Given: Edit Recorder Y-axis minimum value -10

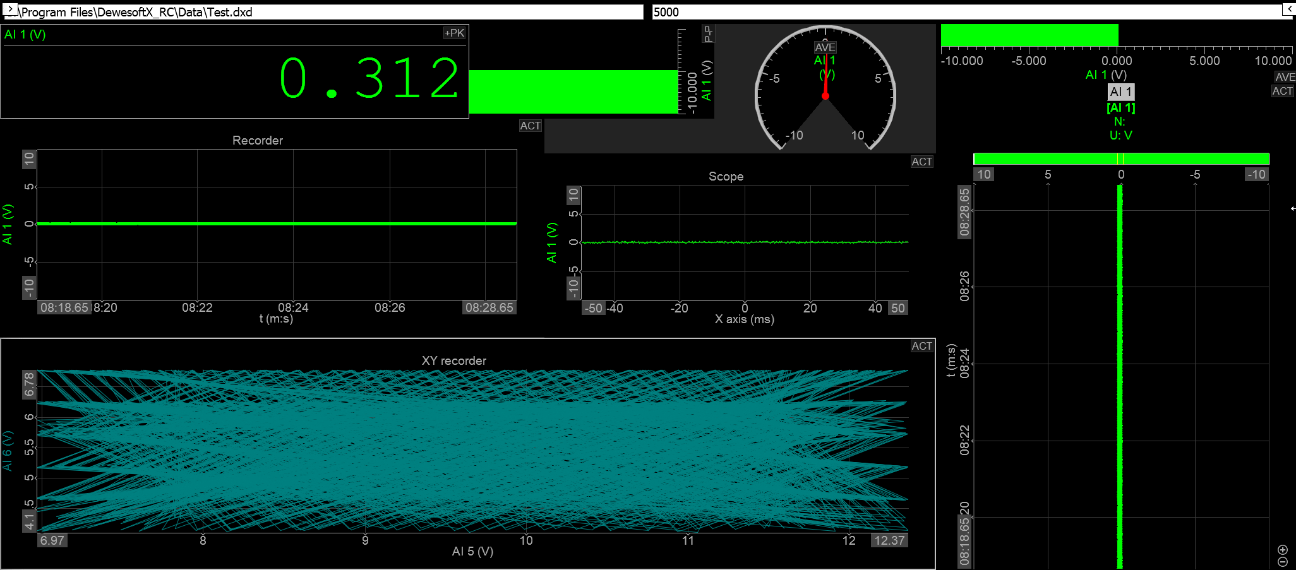Looking at the screenshot, I should pos(29,288).
